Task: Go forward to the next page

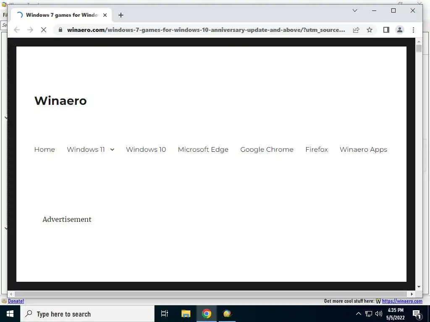Action: (x=30, y=30)
